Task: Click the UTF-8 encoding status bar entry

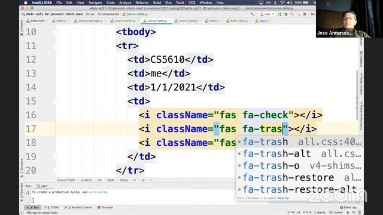Action: [307, 213]
